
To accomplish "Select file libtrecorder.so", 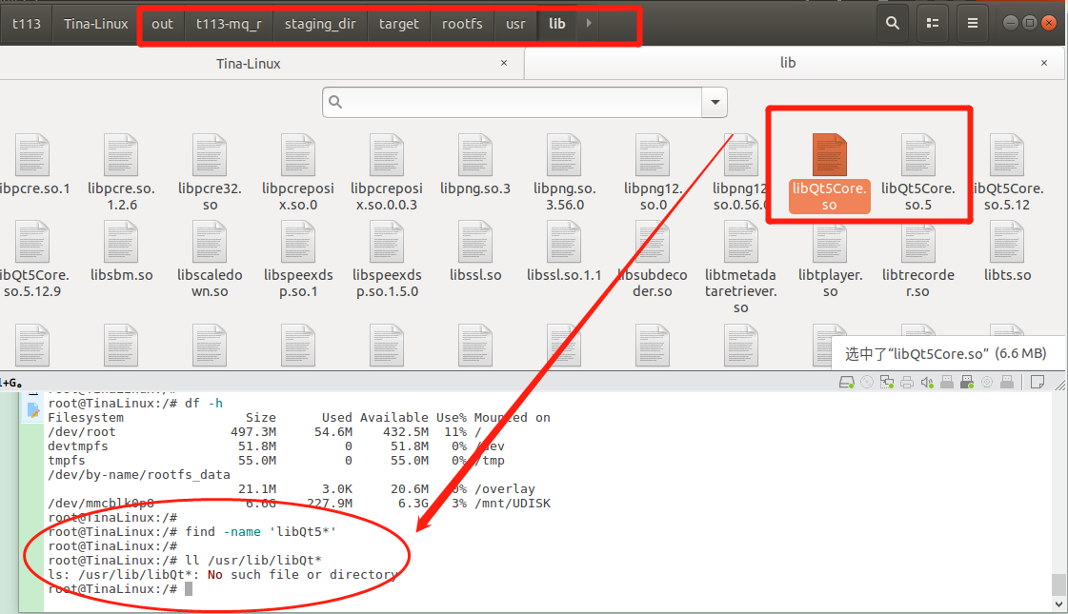I will (x=918, y=260).
